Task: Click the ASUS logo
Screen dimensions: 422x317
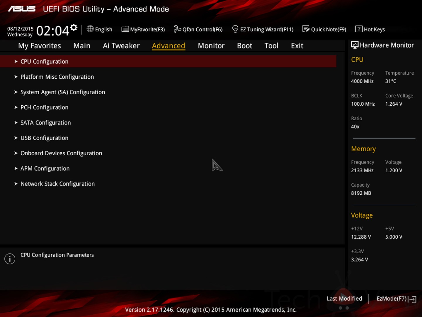Action: (x=22, y=9)
